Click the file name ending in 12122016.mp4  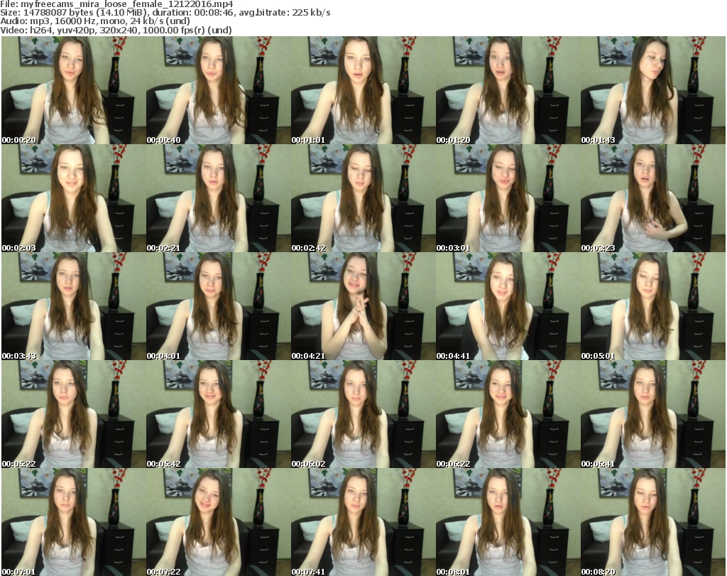pyautogui.click(x=127, y=5)
